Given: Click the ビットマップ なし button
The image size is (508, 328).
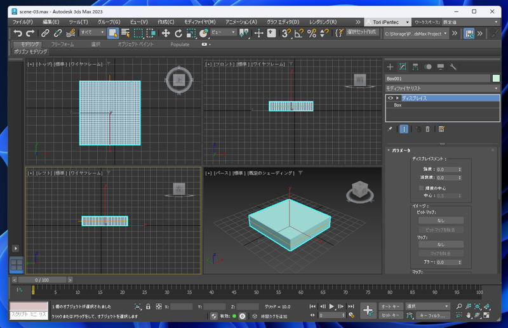Looking at the screenshot, I should 441,221.
